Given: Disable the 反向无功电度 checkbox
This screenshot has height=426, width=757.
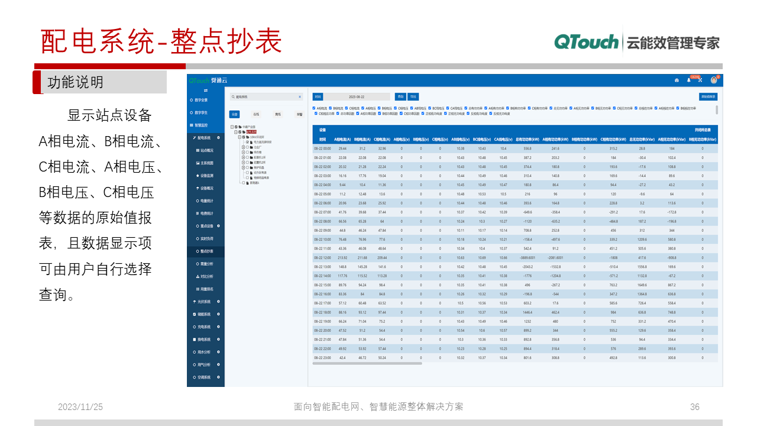Looking at the screenshot, I should (x=490, y=114).
